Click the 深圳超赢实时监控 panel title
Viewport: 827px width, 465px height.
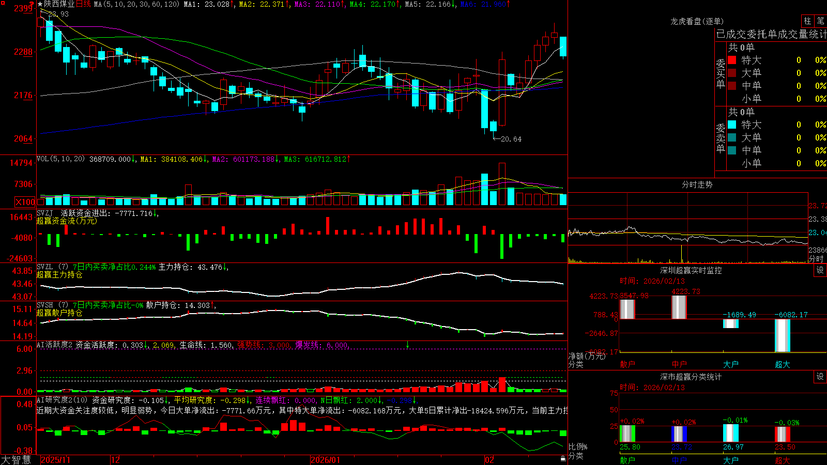coord(691,270)
